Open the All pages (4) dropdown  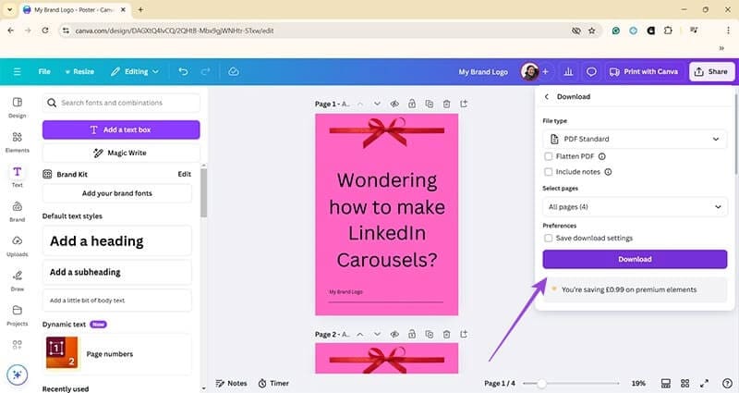(635, 206)
